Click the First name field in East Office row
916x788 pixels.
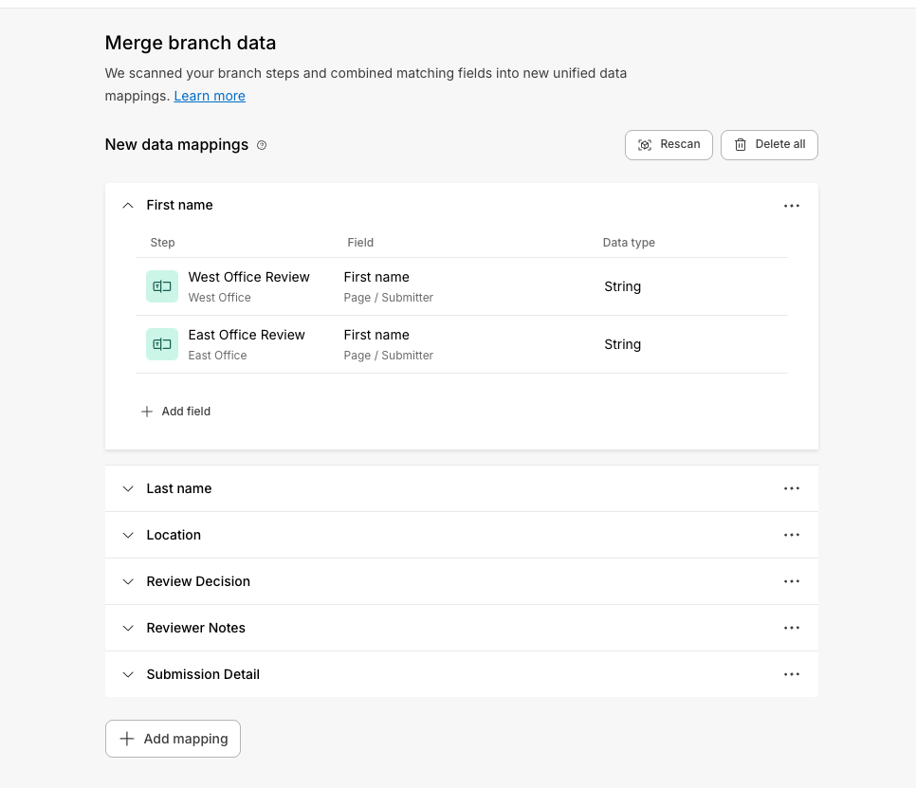[x=376, y=335]
